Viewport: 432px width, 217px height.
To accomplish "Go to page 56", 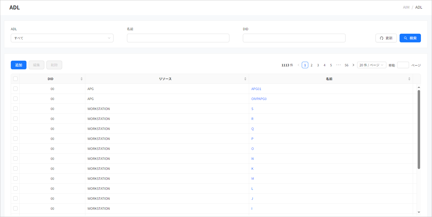I will pos(346,65).
